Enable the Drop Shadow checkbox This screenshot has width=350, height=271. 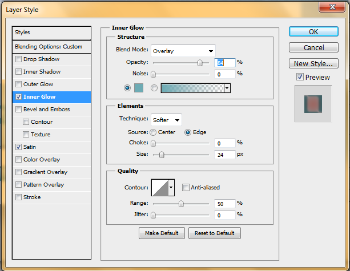tap(19, 59)
